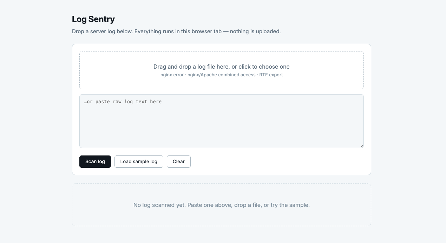The width and height of the screenshot is (446, 243).
Task: Clear the log input
Action: 179,161
